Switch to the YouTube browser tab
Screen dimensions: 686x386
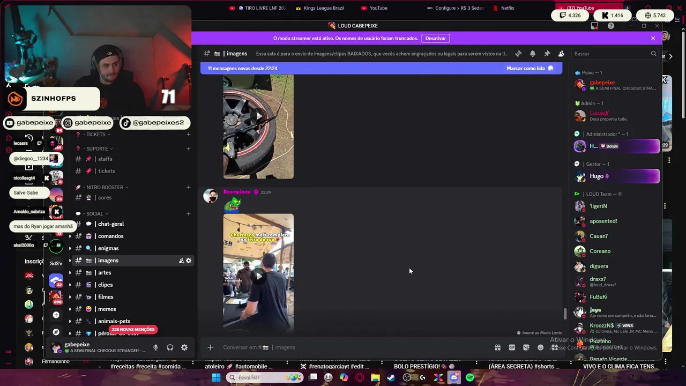pos(375,8)
